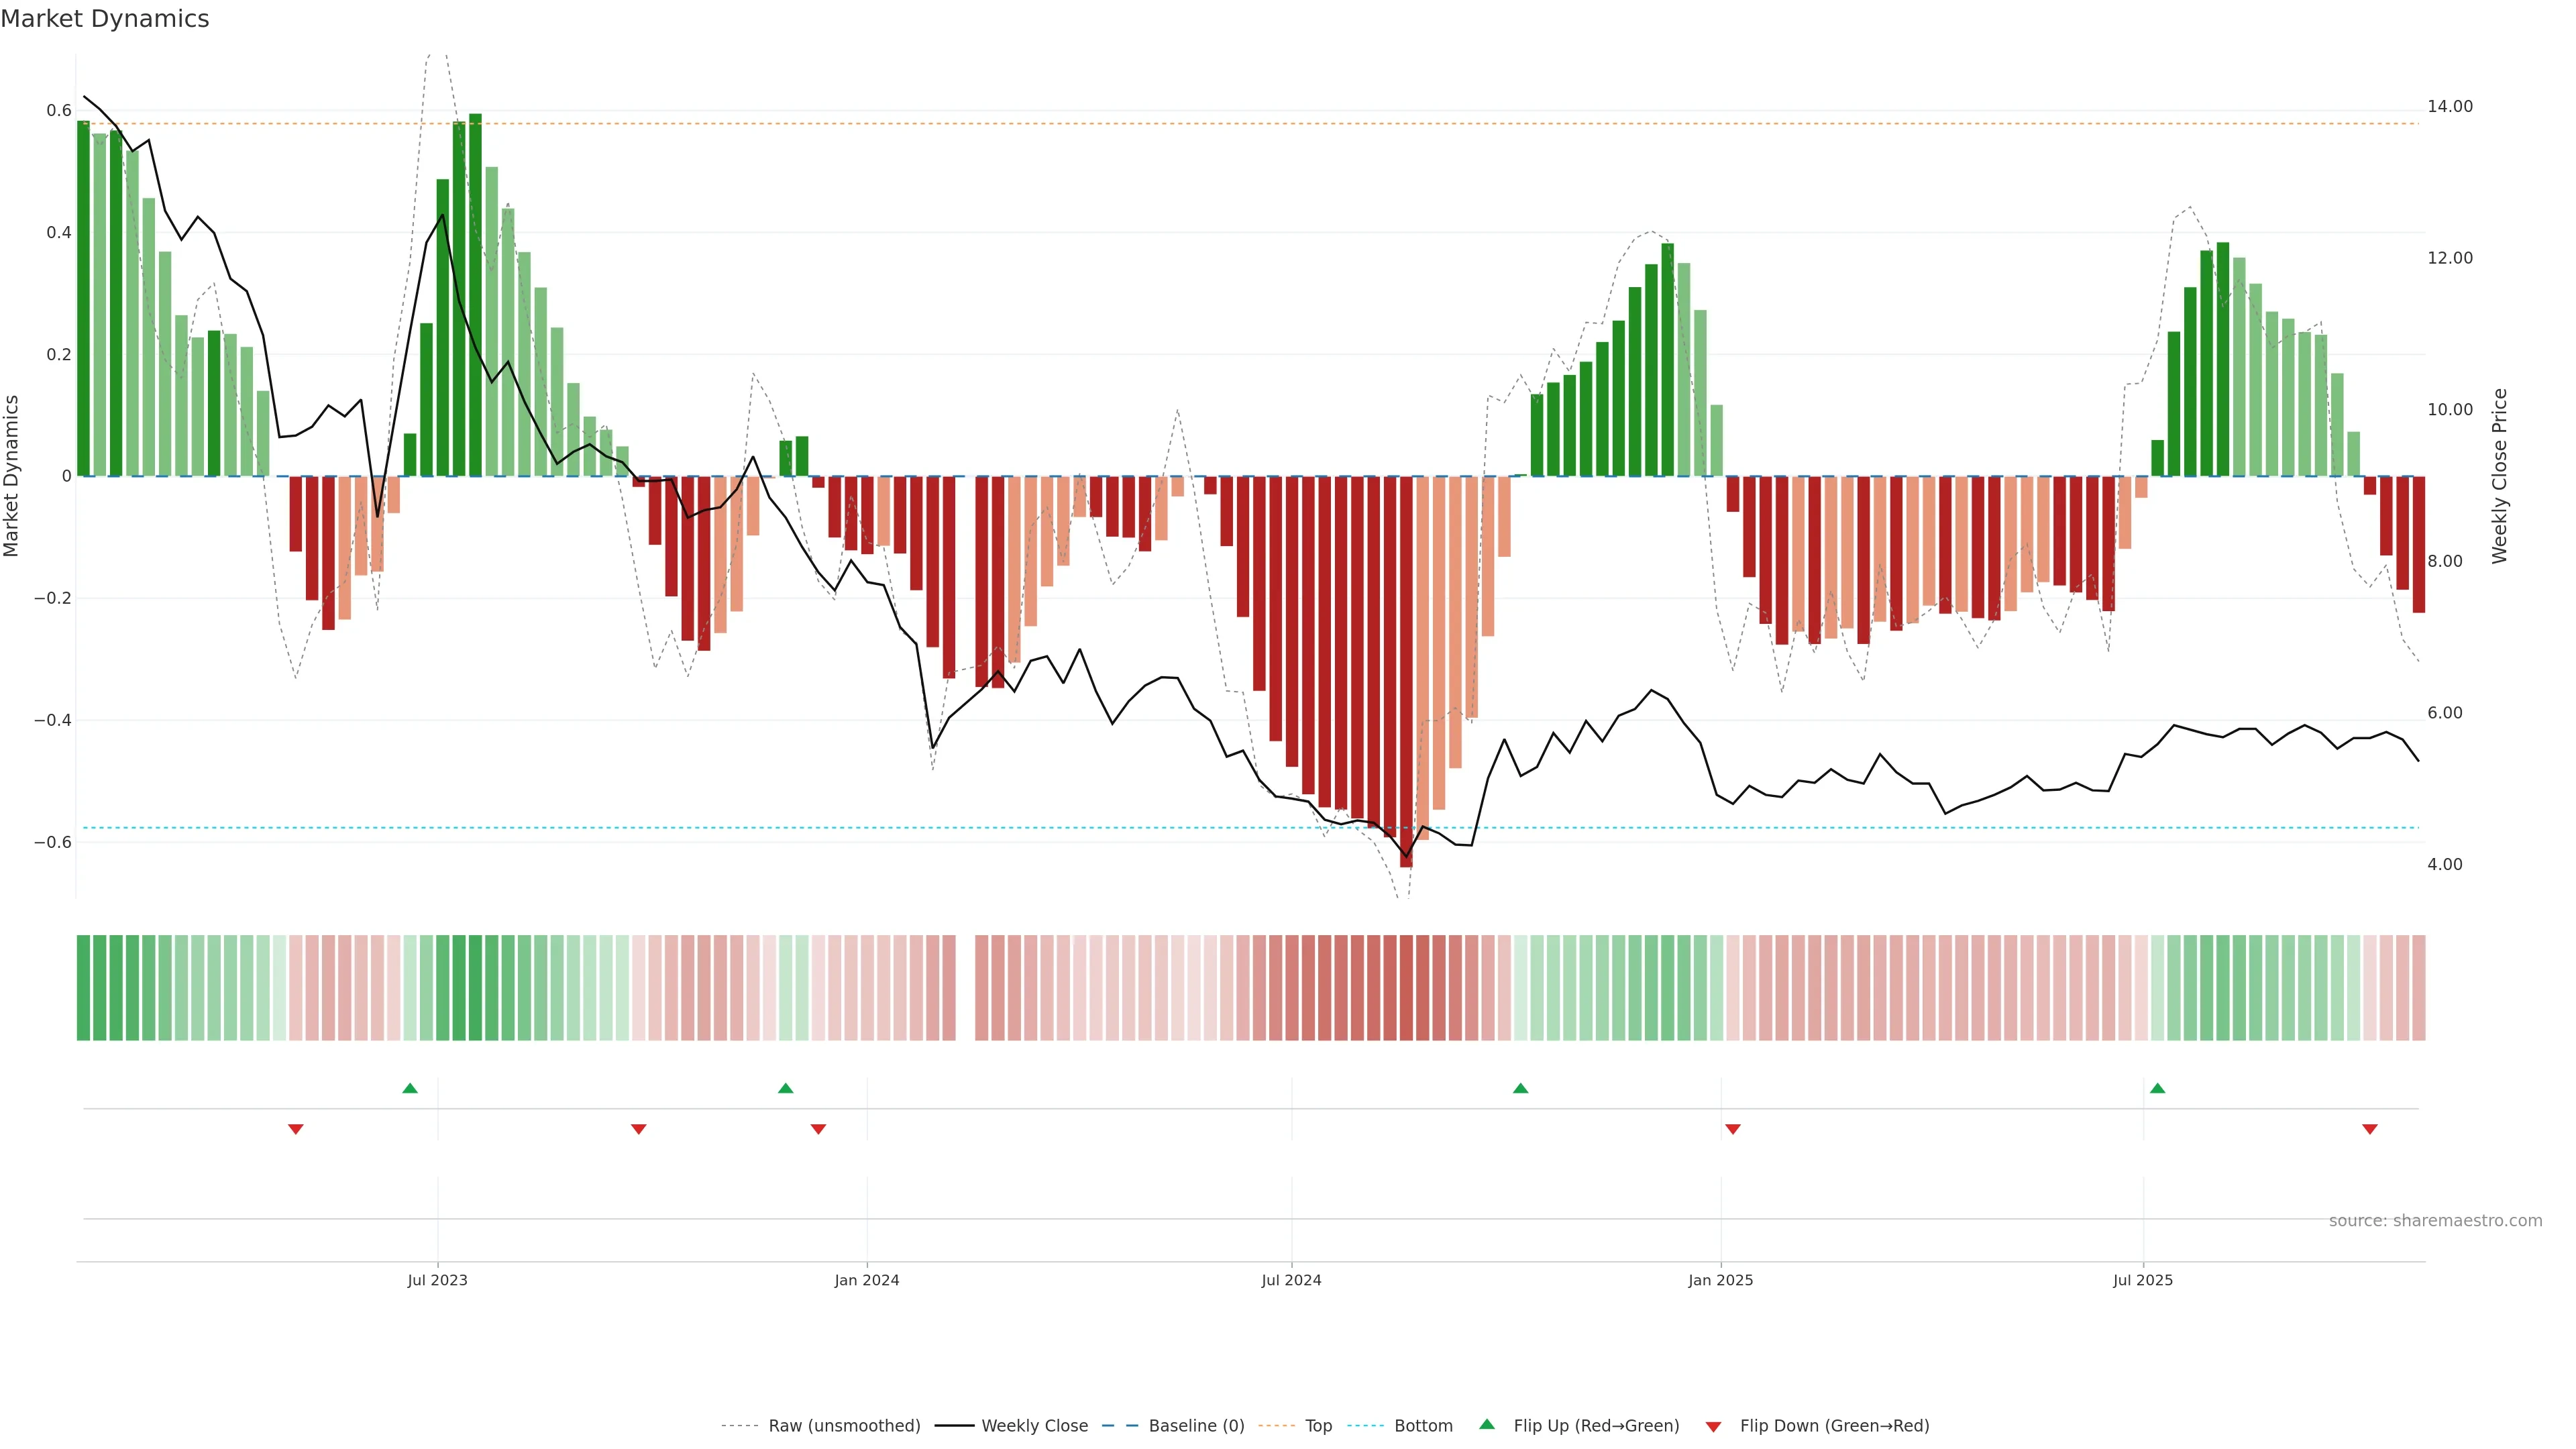Click the green flip-up triangle before Jul 2023
This screenshot has height=1449, width=2576.
click(410, 1088)
